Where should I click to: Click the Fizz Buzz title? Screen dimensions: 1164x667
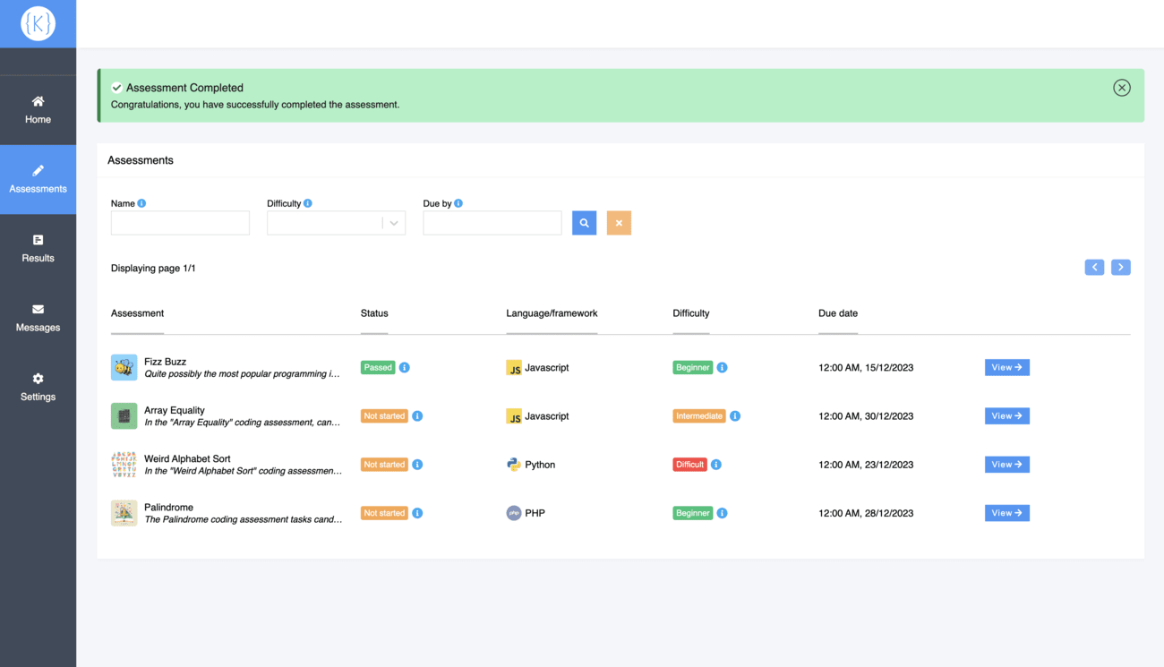pyautogui.click(x=165, y=362)
